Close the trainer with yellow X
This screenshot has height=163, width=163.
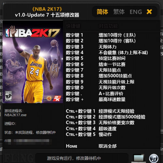pyautogui.click(x=149, y=12)
